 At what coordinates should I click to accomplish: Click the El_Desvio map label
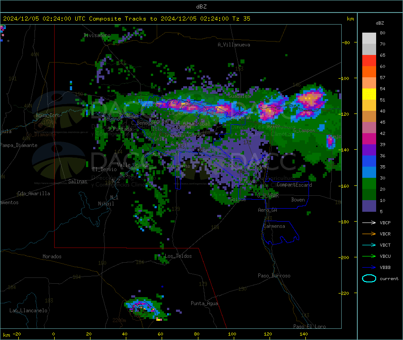pos(104,169)
